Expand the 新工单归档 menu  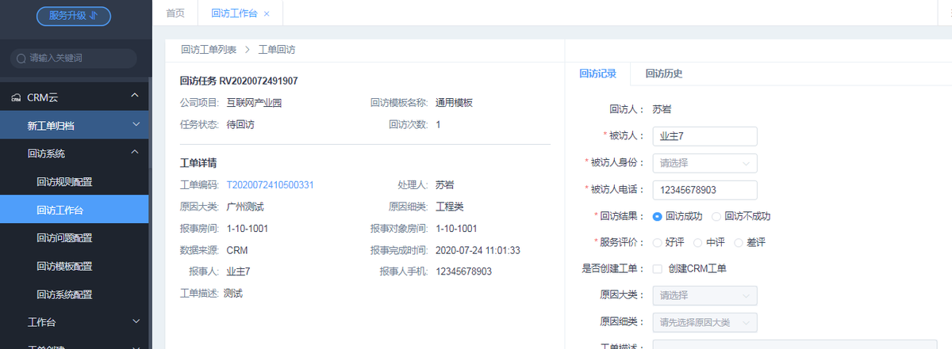(74, 125)
